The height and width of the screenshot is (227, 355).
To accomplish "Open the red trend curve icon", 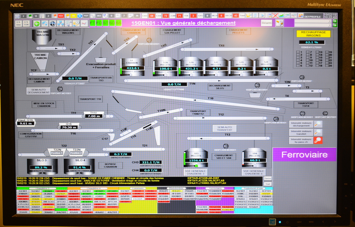I will coord(84,23).
